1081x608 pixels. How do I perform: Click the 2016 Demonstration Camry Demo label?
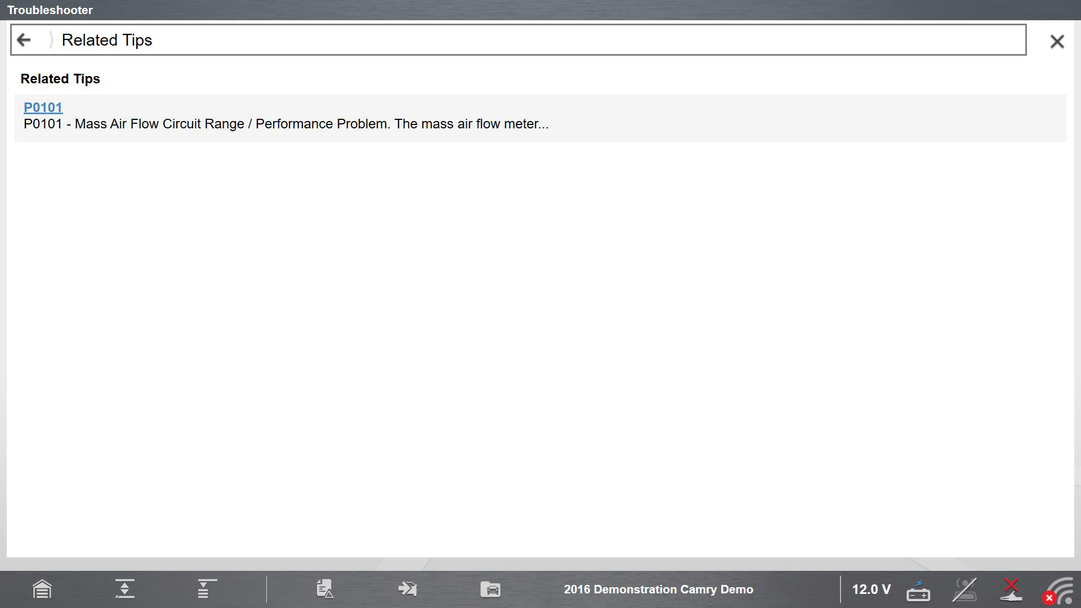tap(658, 589)
